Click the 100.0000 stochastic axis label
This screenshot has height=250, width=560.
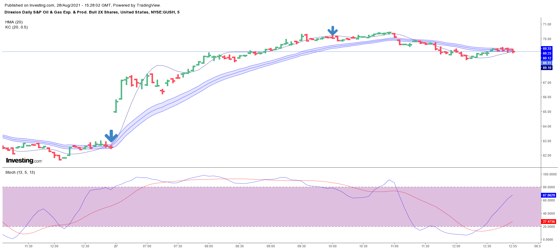(x=550, y=174)
